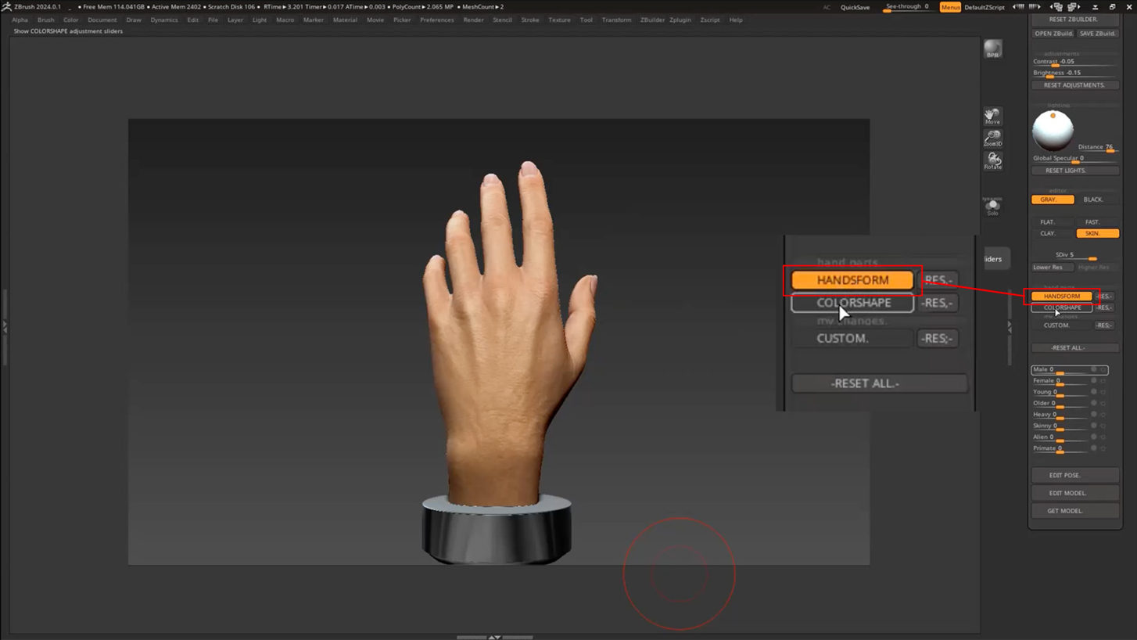Screen dimensions: 1137x640
Task: Click the lighting placement sphere
Action: coord(1053,131)
